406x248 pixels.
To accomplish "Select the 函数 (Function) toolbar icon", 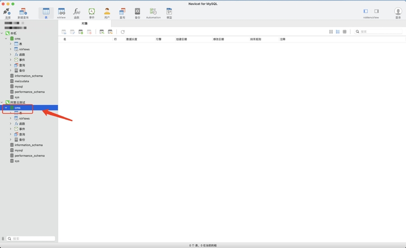I will click(77, 12).
